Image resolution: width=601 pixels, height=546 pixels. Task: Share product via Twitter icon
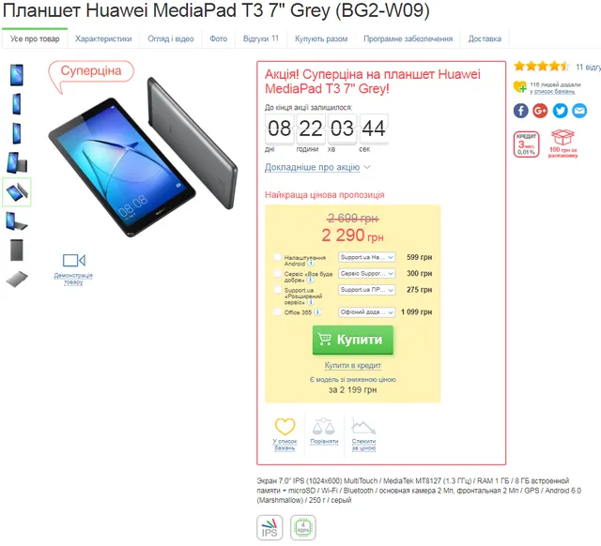560,111
